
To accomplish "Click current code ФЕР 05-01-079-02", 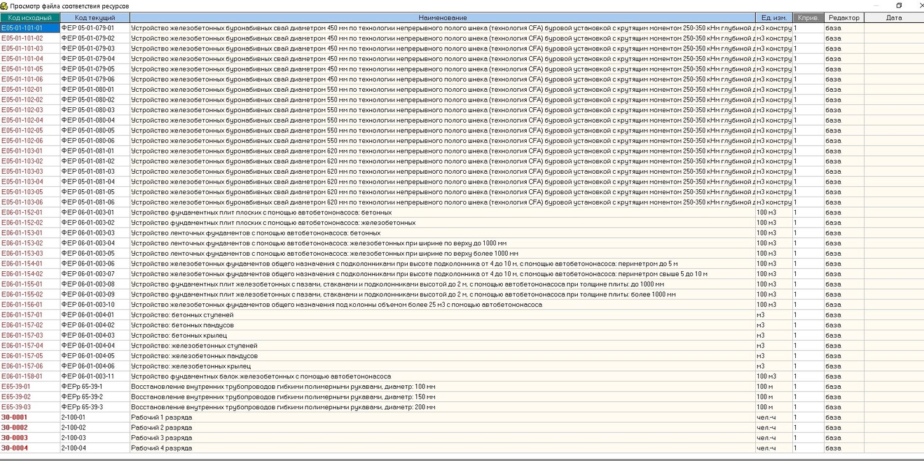I will 95,38.
